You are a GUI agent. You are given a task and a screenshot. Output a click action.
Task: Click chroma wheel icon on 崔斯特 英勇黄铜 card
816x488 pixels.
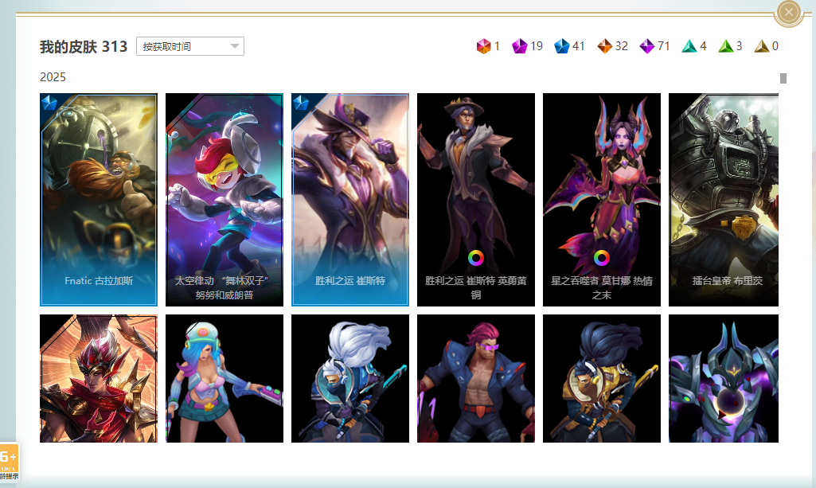point(475,257)
